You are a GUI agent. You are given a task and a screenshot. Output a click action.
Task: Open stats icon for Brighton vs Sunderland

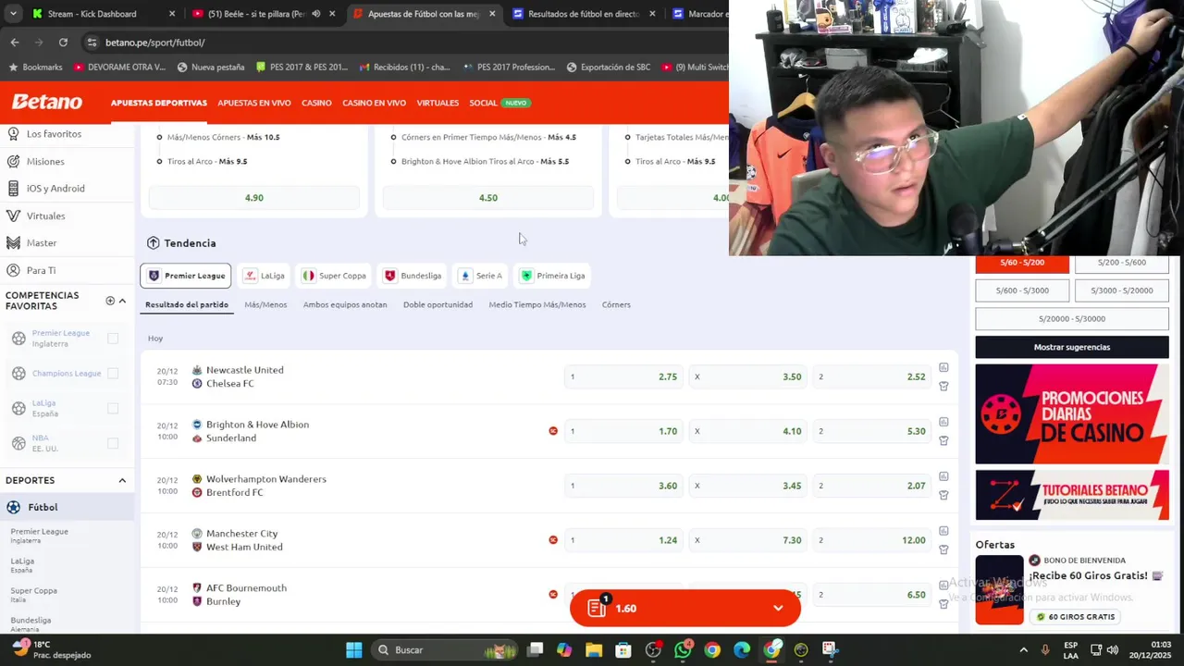[943, 422]
